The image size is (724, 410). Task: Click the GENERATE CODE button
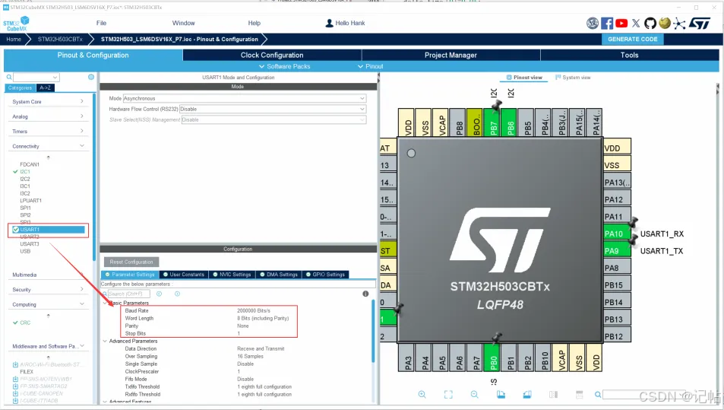633,40
